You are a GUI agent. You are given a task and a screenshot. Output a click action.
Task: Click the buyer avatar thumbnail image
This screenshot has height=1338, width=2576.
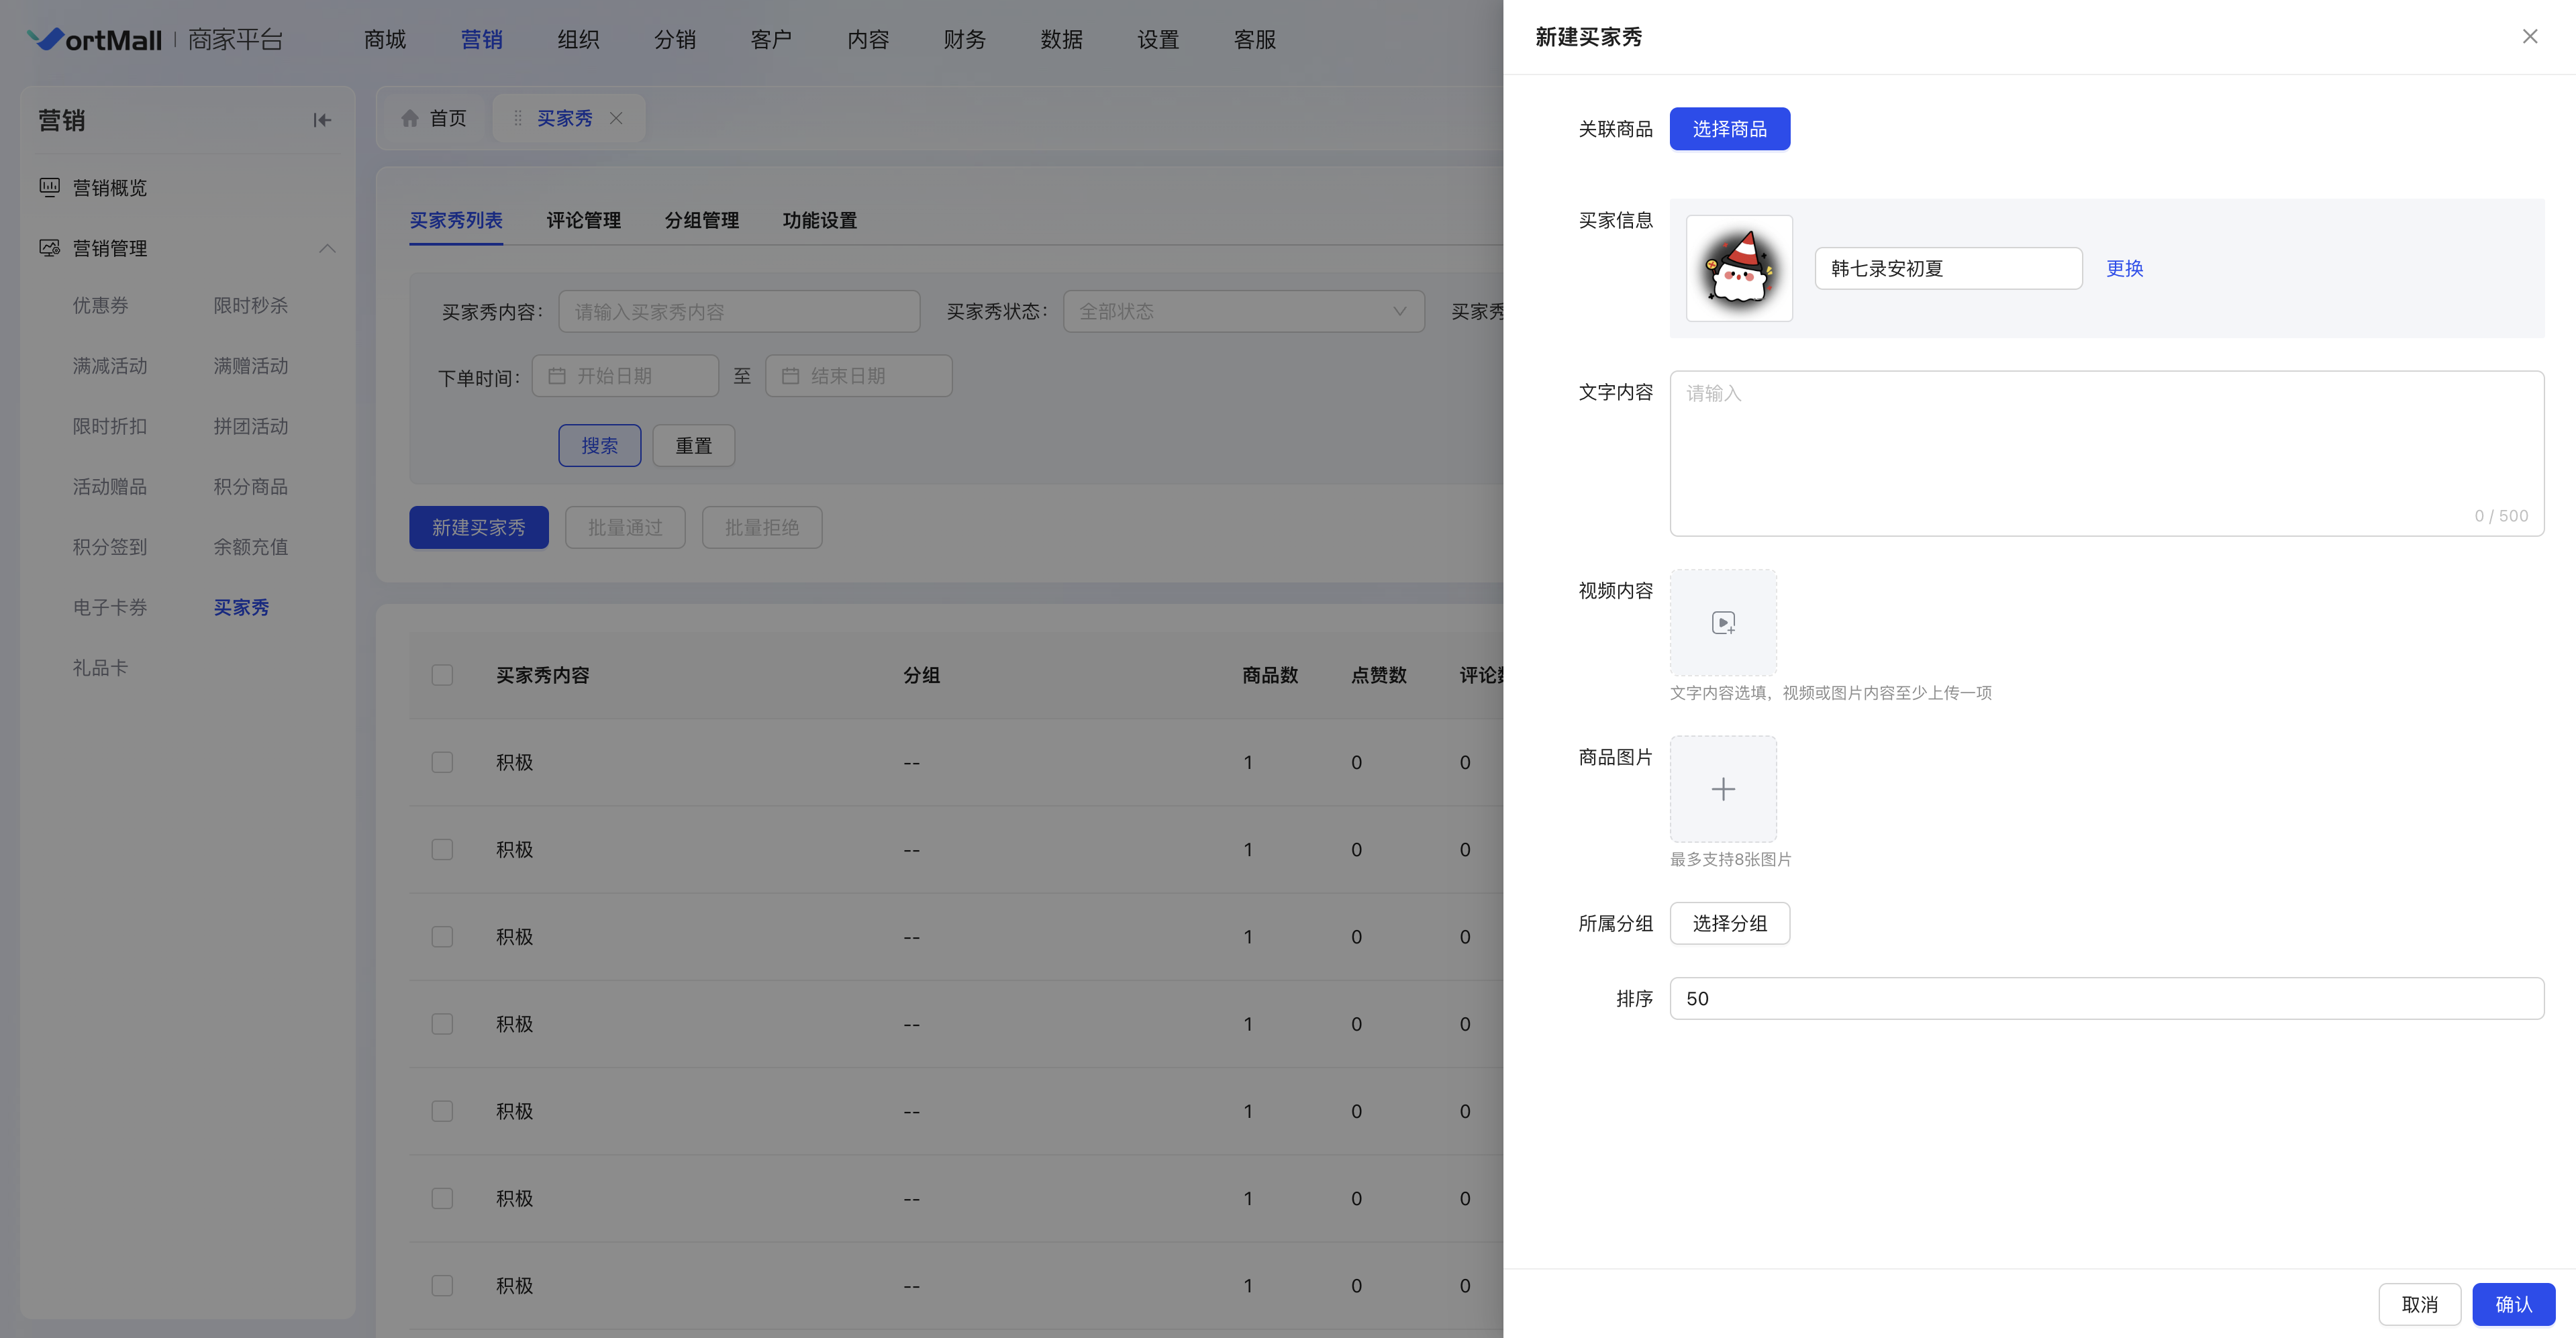[x=1739, y=268]
